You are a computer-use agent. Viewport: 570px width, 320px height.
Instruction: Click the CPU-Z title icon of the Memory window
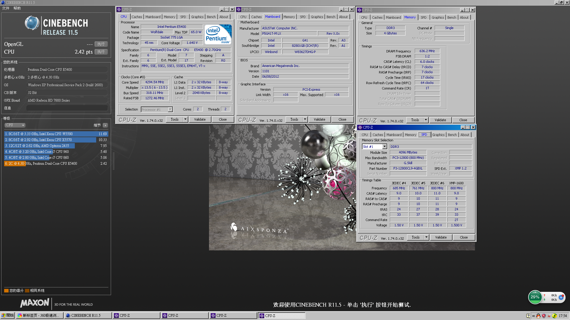tap(360, 10)
